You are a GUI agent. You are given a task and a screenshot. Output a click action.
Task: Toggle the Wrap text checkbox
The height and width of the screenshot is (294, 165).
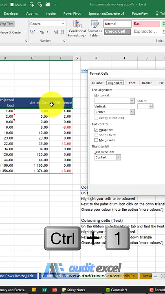coord(96,130)
